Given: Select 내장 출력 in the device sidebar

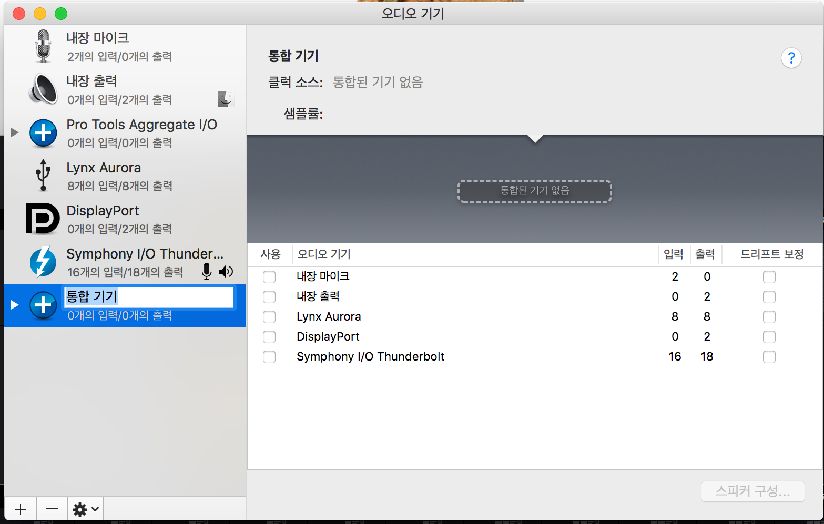Looking at the screenshot, I should [125, 89].
